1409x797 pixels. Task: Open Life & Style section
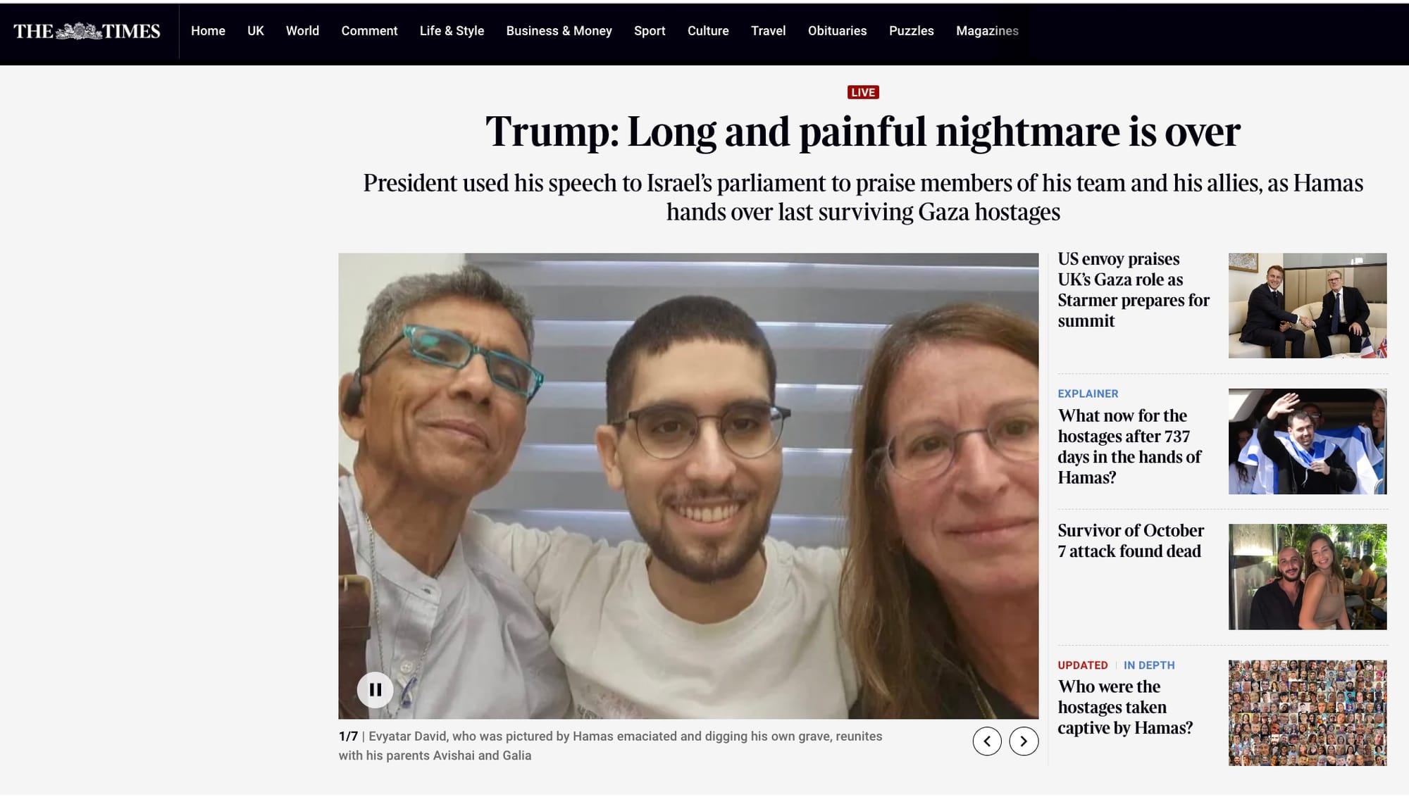452,31
